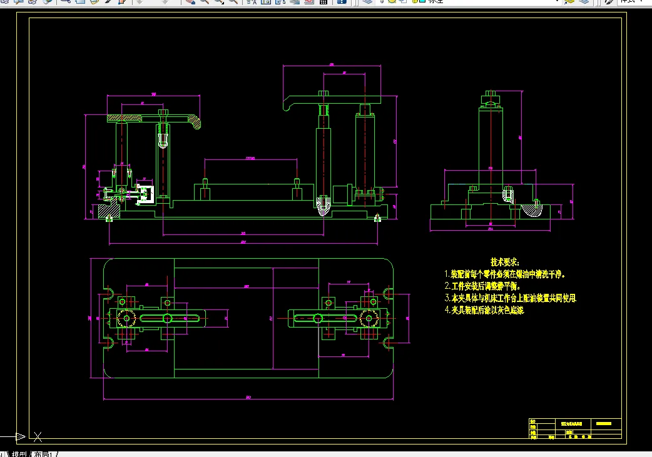This screenshot has width=652, height=457.
Task: Click the title block in drawing corner
Action: tap(575, 428)
